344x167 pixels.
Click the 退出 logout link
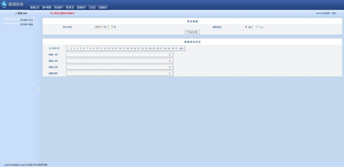coord(334,13)
